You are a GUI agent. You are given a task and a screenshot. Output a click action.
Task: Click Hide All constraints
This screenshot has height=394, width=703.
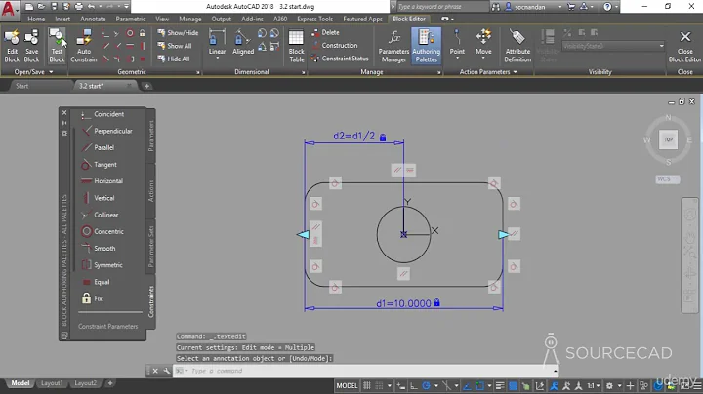pyautogui.click(x=174, y=59)
